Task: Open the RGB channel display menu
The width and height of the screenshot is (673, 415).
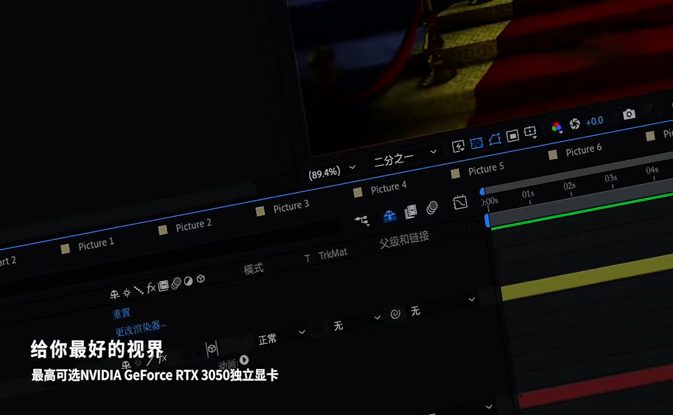Action: click(x=557, y=127)
